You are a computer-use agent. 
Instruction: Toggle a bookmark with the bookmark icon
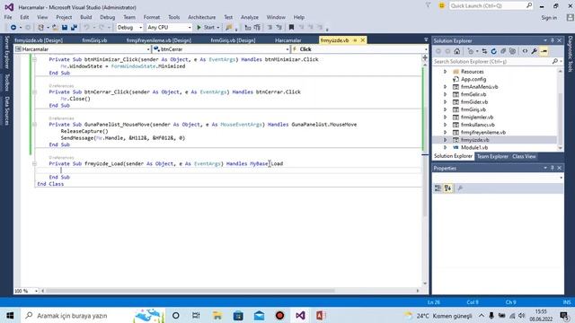tap(291, 28)
